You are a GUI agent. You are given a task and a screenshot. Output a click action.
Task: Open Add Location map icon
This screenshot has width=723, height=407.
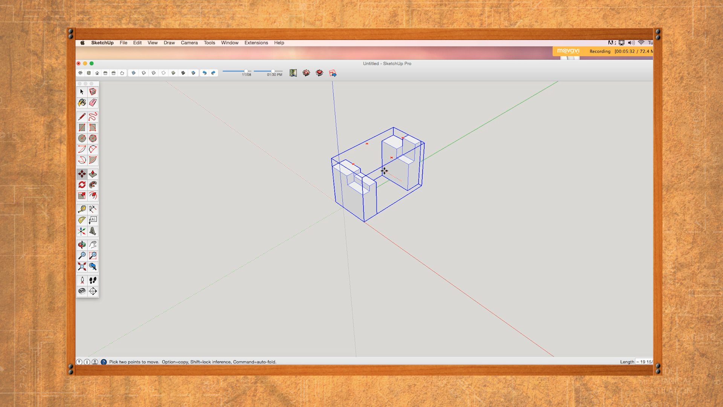click(293, 73)
